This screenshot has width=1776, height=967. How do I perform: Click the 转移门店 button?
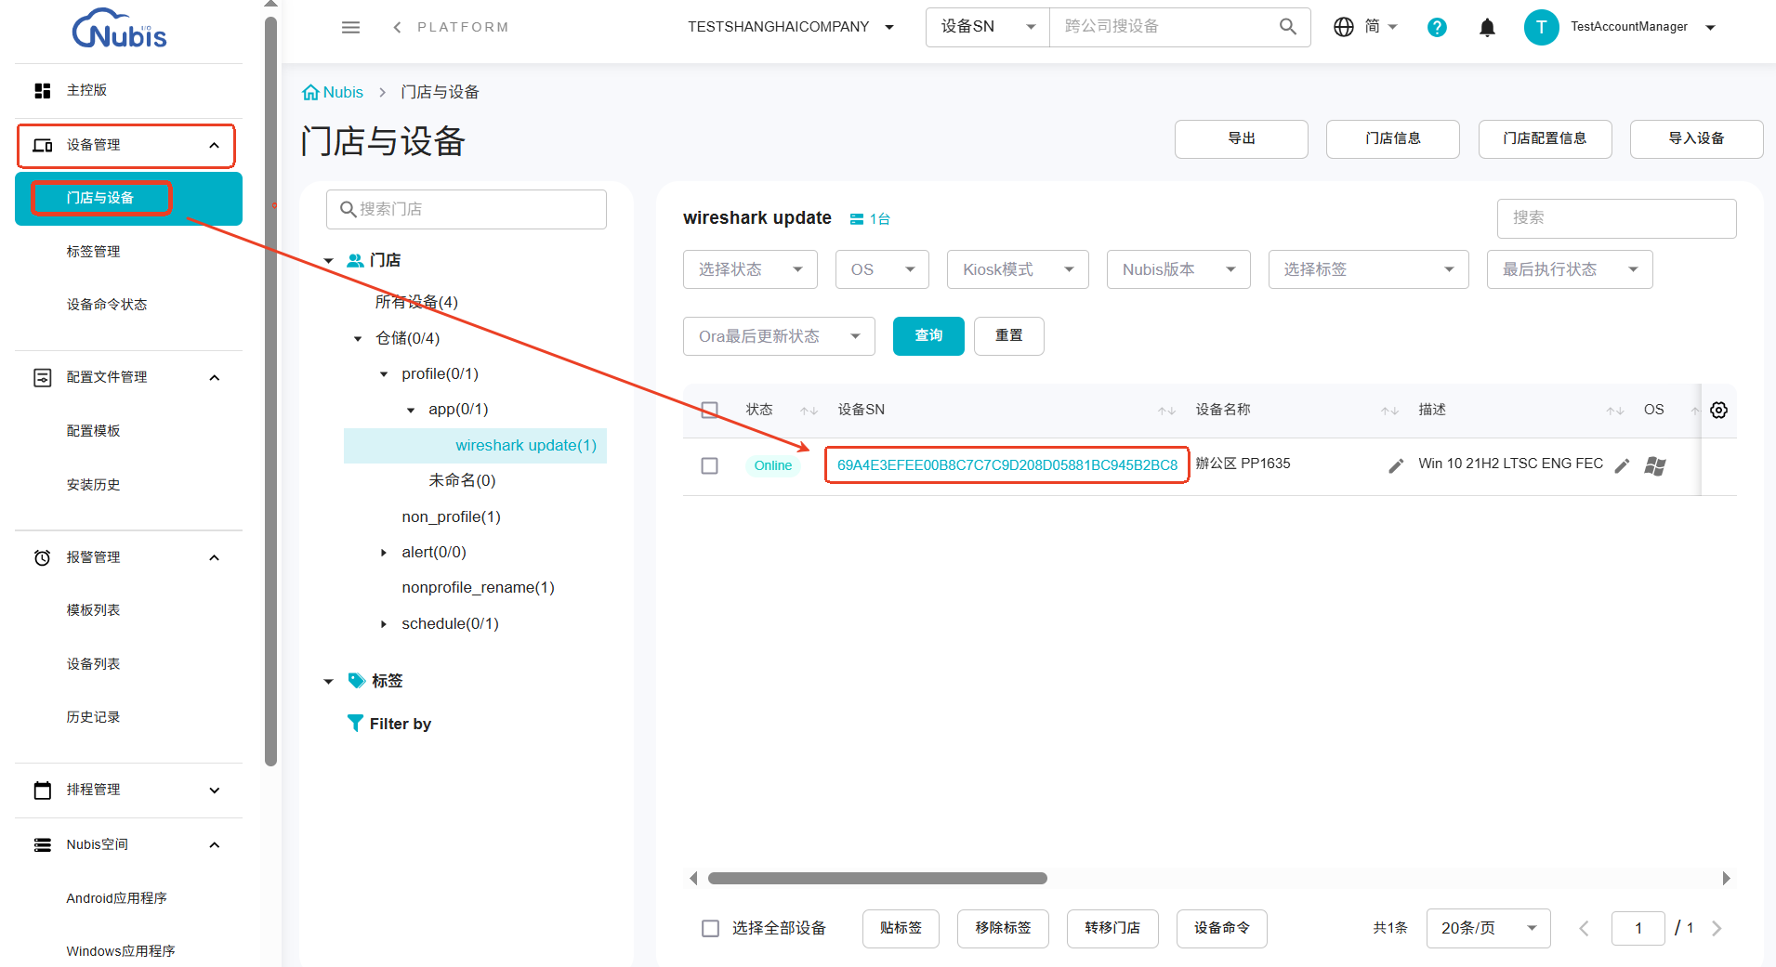[x=1112, y=928]
